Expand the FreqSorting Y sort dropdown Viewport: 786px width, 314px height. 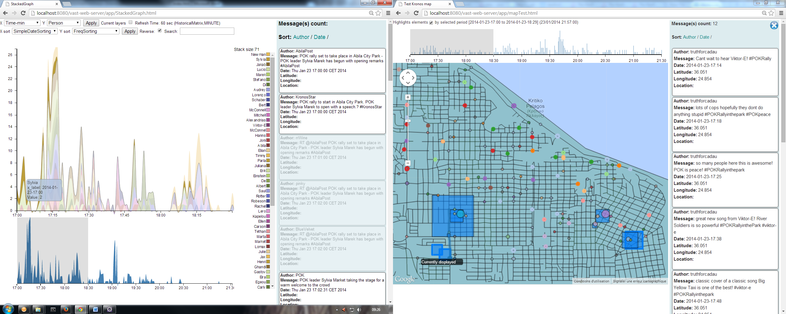coord(95,31)
